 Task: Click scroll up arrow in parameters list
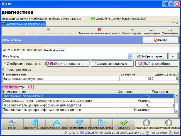tap(176, 96)
